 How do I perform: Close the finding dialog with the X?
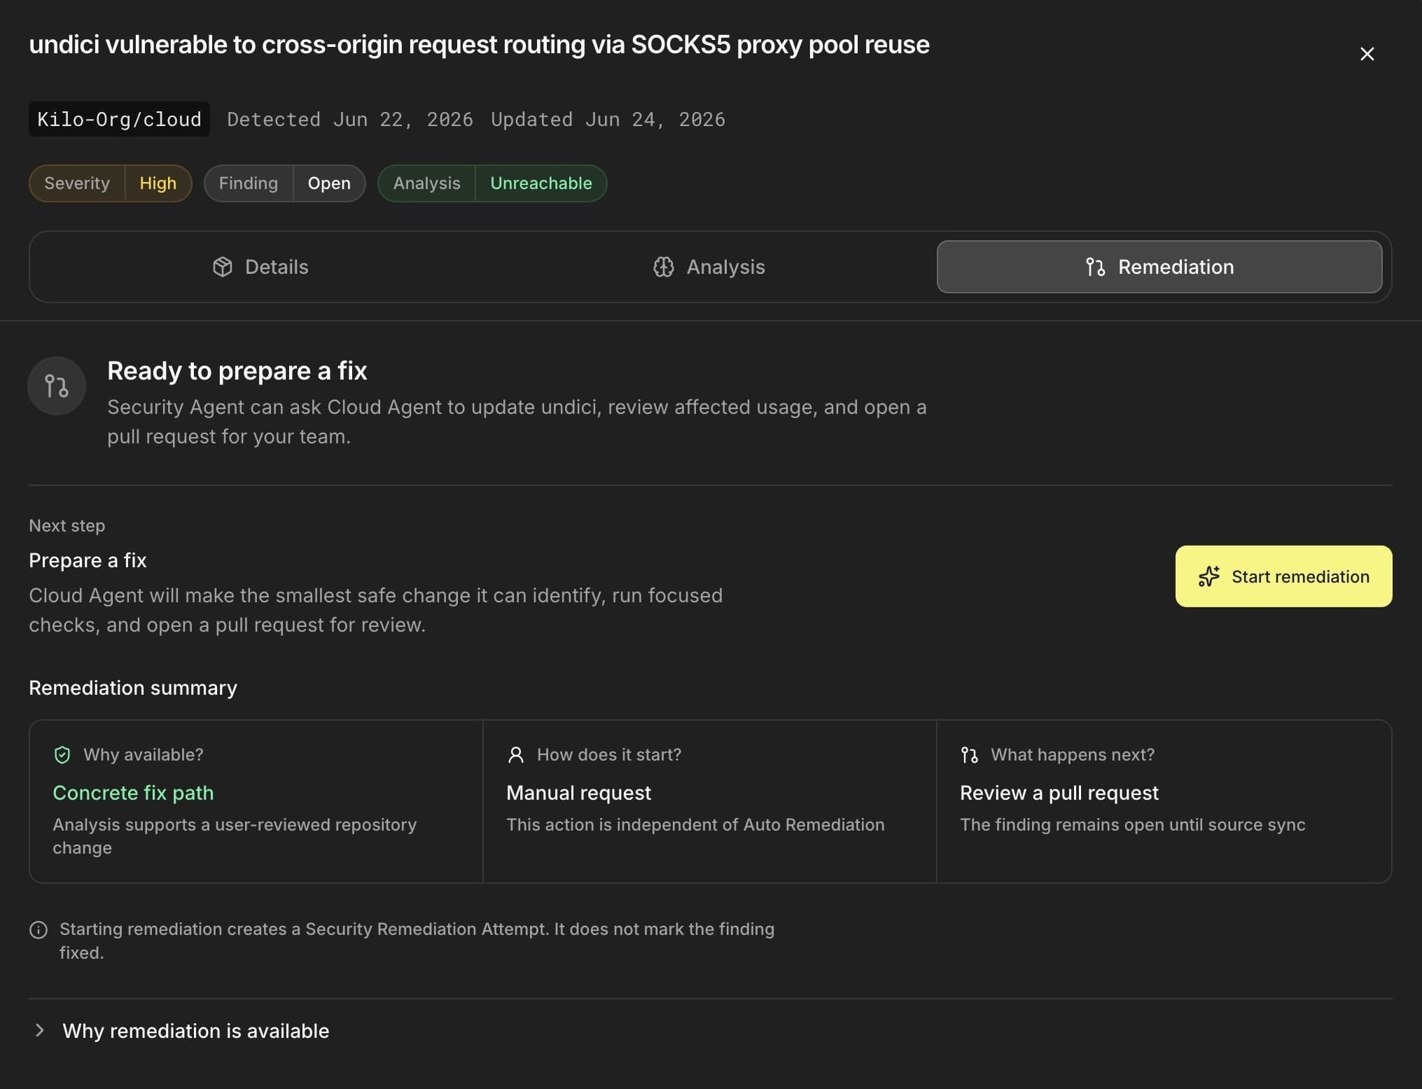(x=1367, y=54)
